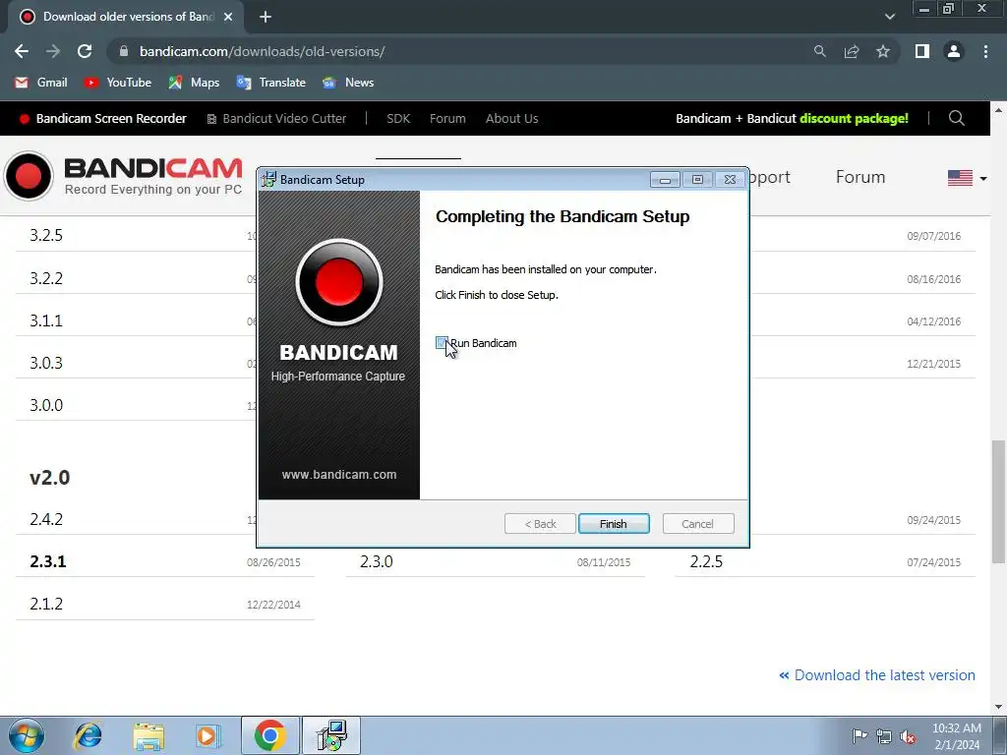Open Action Center flag icon
Image resolution: width=1007 pixels, height=755 pixels.
(x=859, y=735)
